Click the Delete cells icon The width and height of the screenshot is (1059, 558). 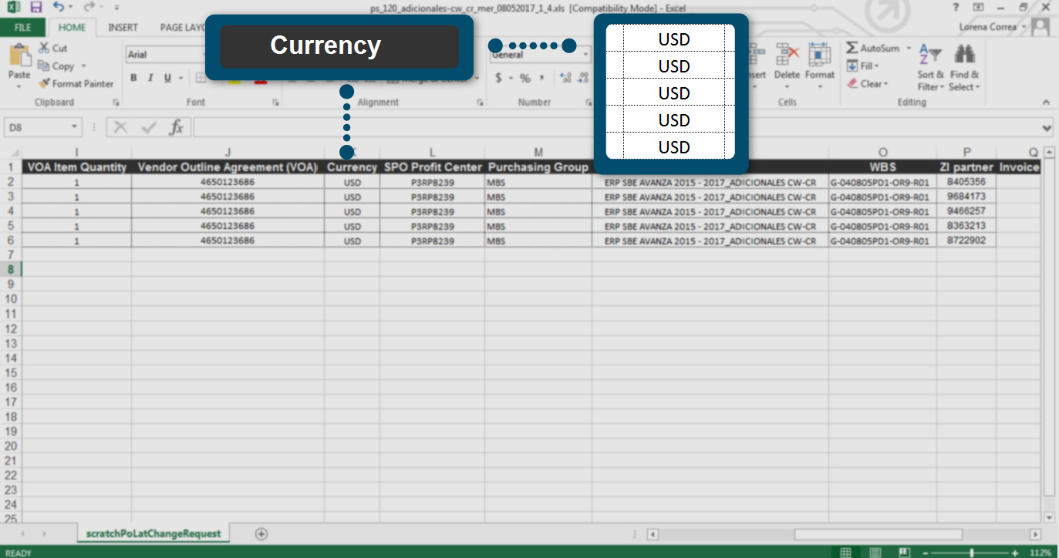tap(787, 60)
